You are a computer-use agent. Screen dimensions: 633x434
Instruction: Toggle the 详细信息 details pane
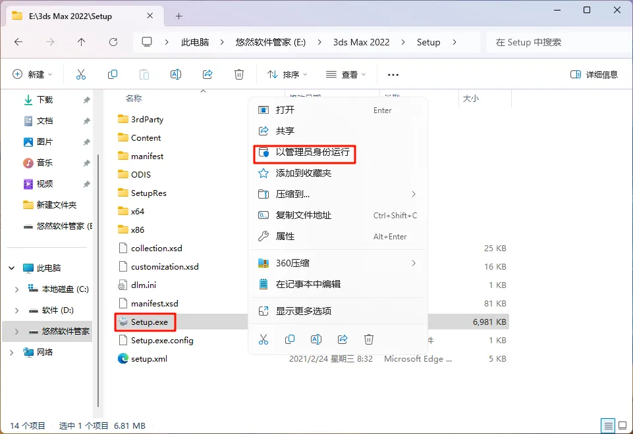click(x=594, y=74)
